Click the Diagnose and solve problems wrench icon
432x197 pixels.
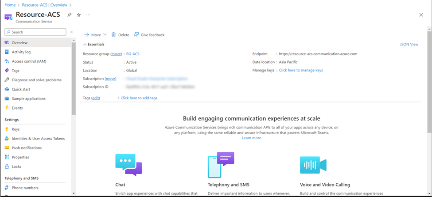coord(7,80)
